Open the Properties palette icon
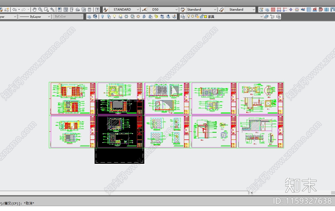The image size is (335, 211). (60, 10)
